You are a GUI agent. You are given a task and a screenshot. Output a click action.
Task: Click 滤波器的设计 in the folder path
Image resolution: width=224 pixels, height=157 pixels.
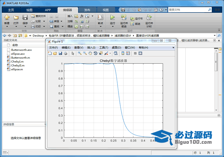click(122, 35)
